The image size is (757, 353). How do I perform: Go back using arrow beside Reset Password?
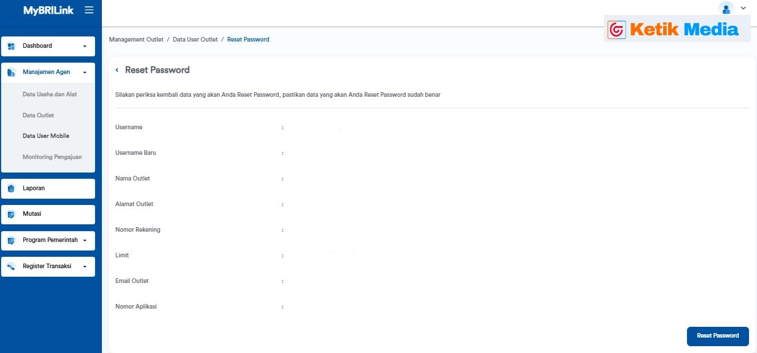pyautogui.click(x=117, y=70)
